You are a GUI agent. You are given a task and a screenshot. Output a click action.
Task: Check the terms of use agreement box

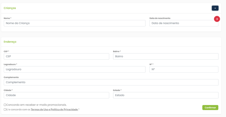pos(5,109)
